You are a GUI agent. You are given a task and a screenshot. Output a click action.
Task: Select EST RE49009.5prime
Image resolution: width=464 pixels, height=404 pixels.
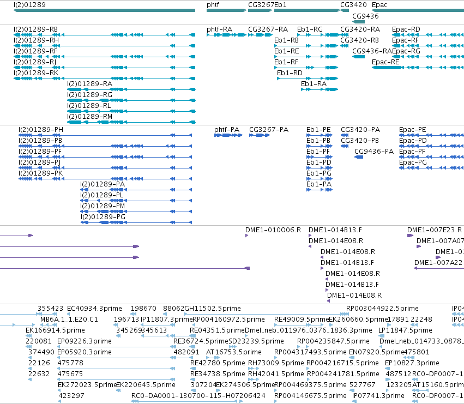coord(302,319)
